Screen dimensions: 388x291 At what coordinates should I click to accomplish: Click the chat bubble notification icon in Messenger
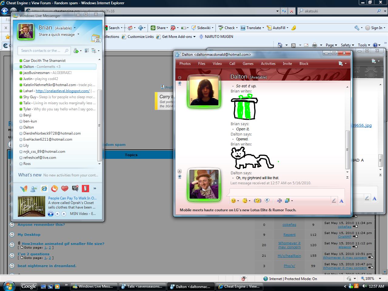[x=75, y=189]
